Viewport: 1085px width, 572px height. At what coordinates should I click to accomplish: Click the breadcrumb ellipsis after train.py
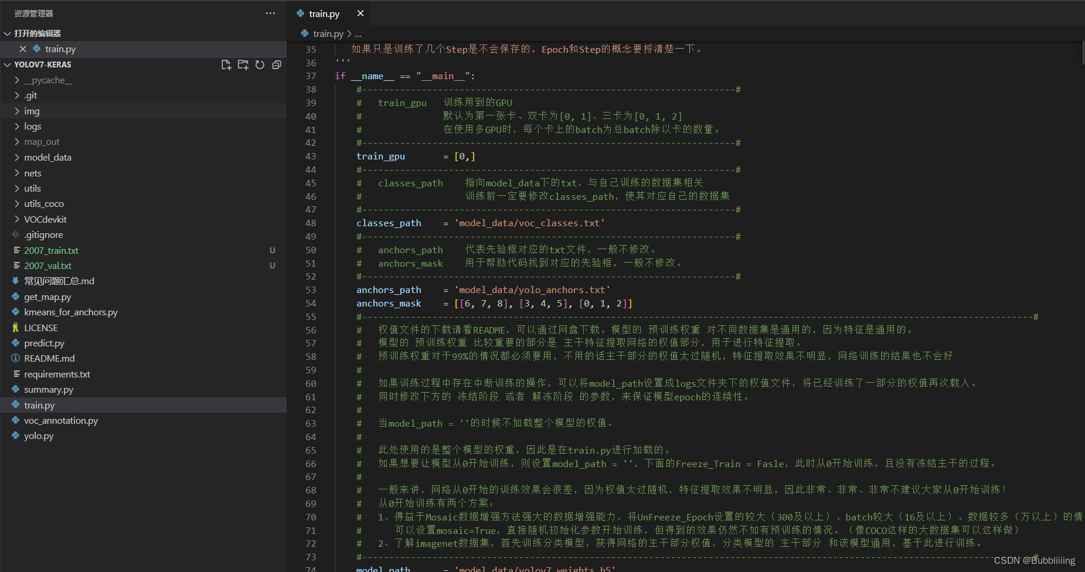(358, 34)
